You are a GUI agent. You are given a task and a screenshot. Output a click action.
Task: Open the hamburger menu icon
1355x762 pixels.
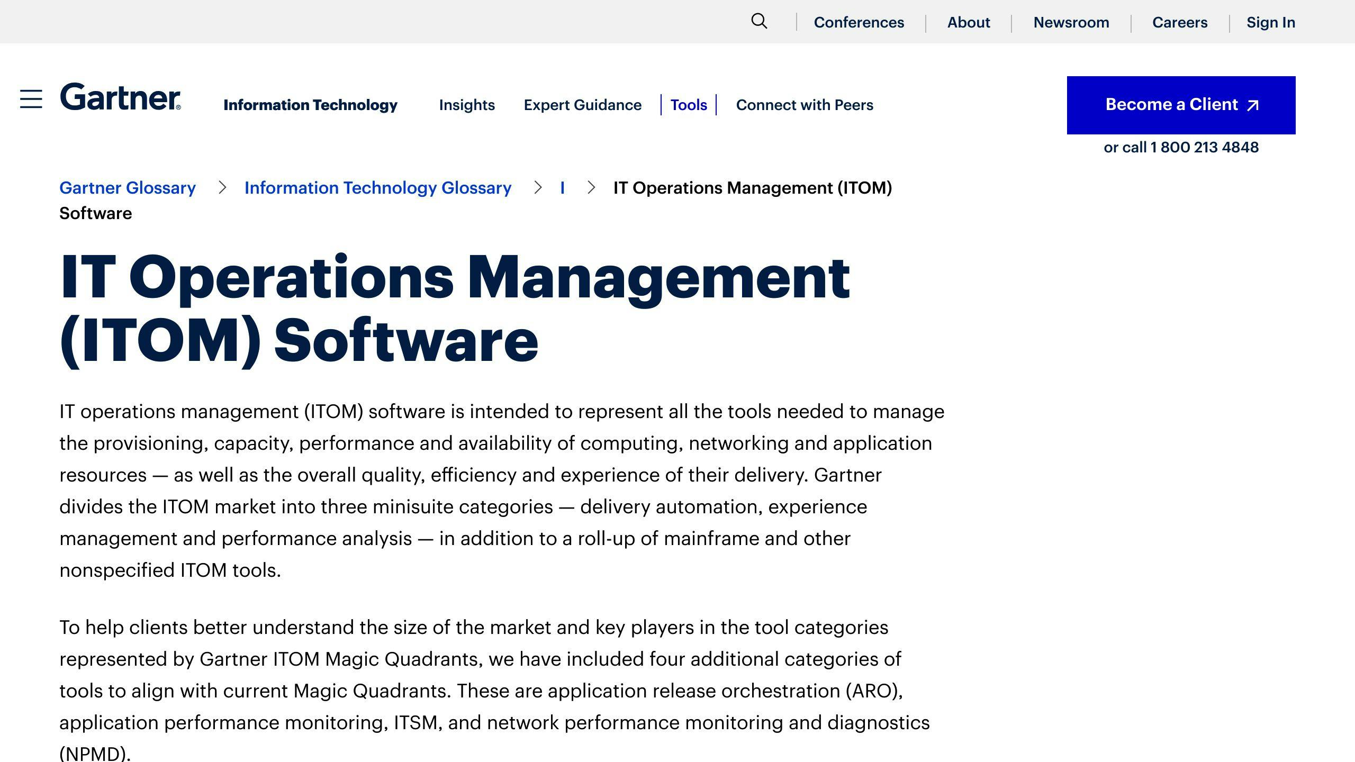click(31, 99)
